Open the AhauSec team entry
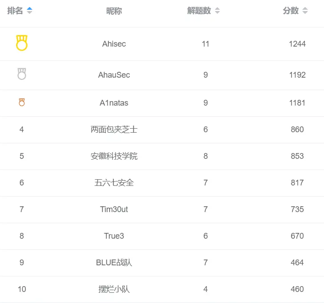 (114, 75)
